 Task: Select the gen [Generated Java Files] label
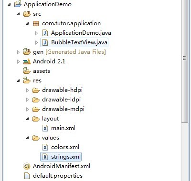(x=69, y=52)
